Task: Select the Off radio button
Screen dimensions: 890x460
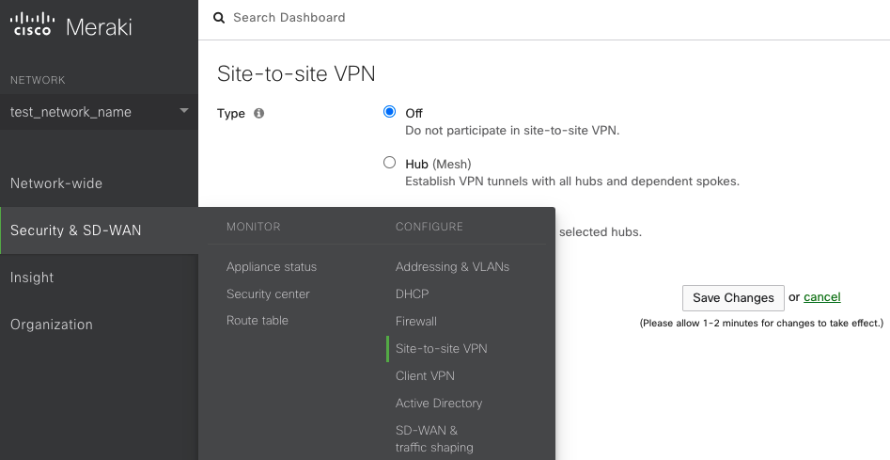Action: (x=390, y=112)
